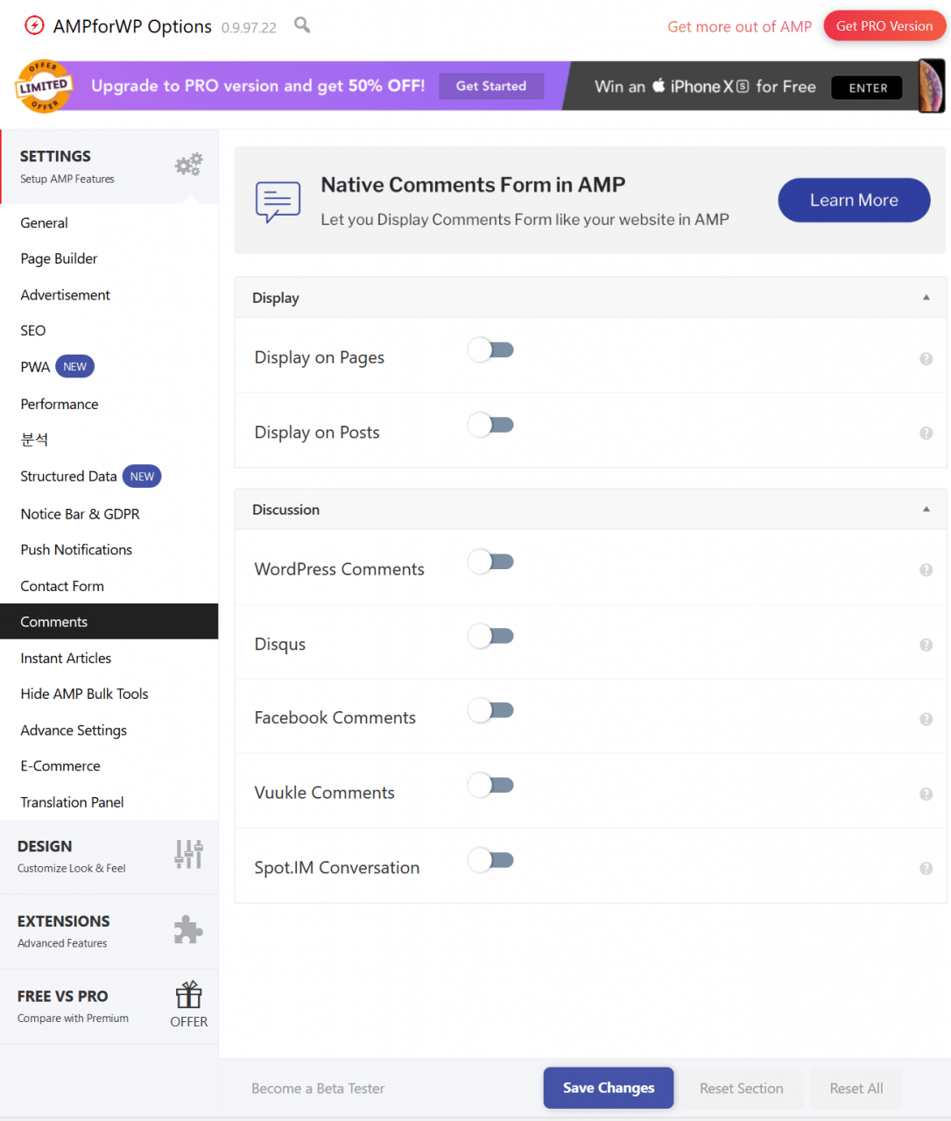Select Structured Data in the sidebar
Viewport: 951px width, 1121px height.
pos(68,476)
